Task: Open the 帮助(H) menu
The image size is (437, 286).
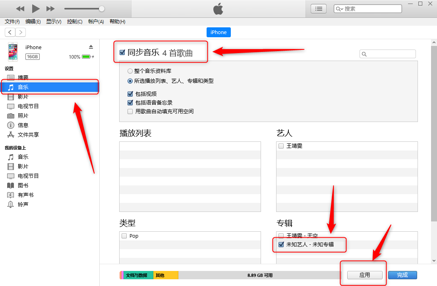Action: (117, 22)
